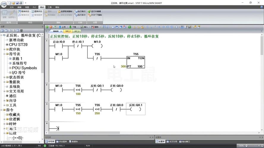Click the Print icon in quick access bar

(21, 3)
